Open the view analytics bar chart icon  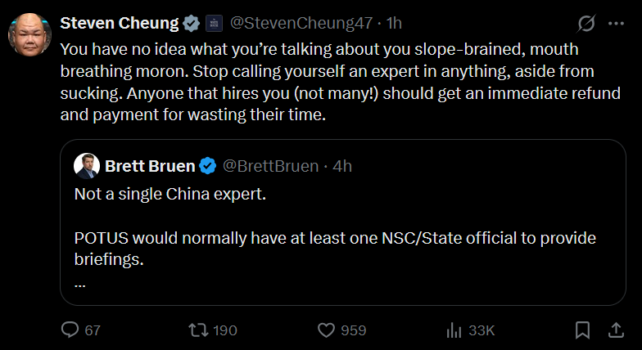454,330
